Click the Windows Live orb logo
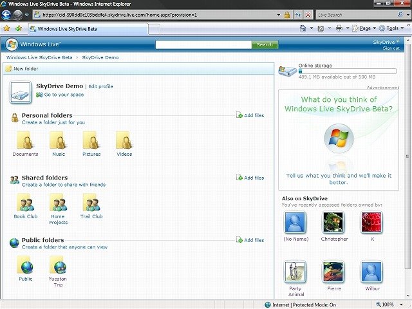The width and height of the screenshot is (412, 309). click(12, 44)
